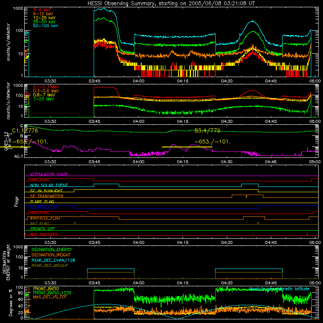Click the ATTENUATOR_STATE flag label

click(49, 174)
